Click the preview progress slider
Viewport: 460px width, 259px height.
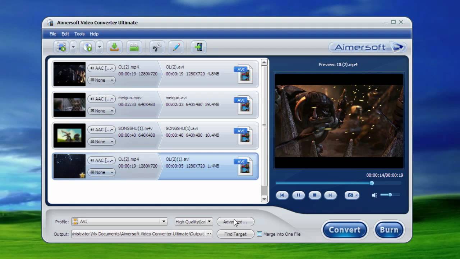pos(339,183)
